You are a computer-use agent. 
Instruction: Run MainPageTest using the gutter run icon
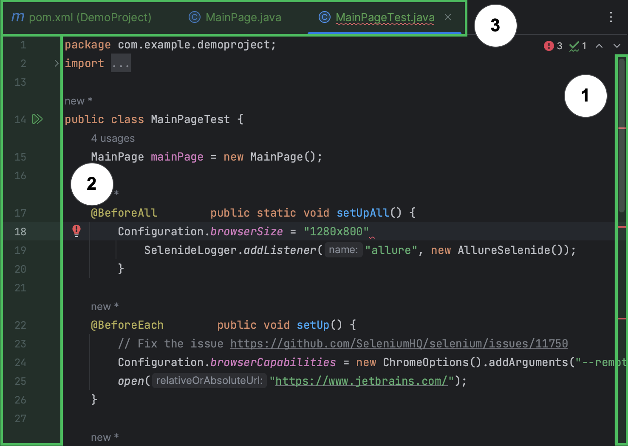click(x=37, y=119)
